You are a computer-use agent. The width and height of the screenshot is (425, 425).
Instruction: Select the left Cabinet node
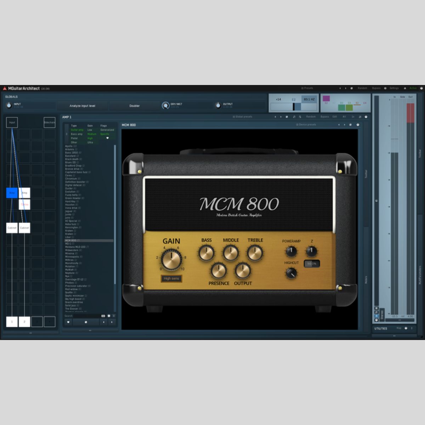(12, 228)
